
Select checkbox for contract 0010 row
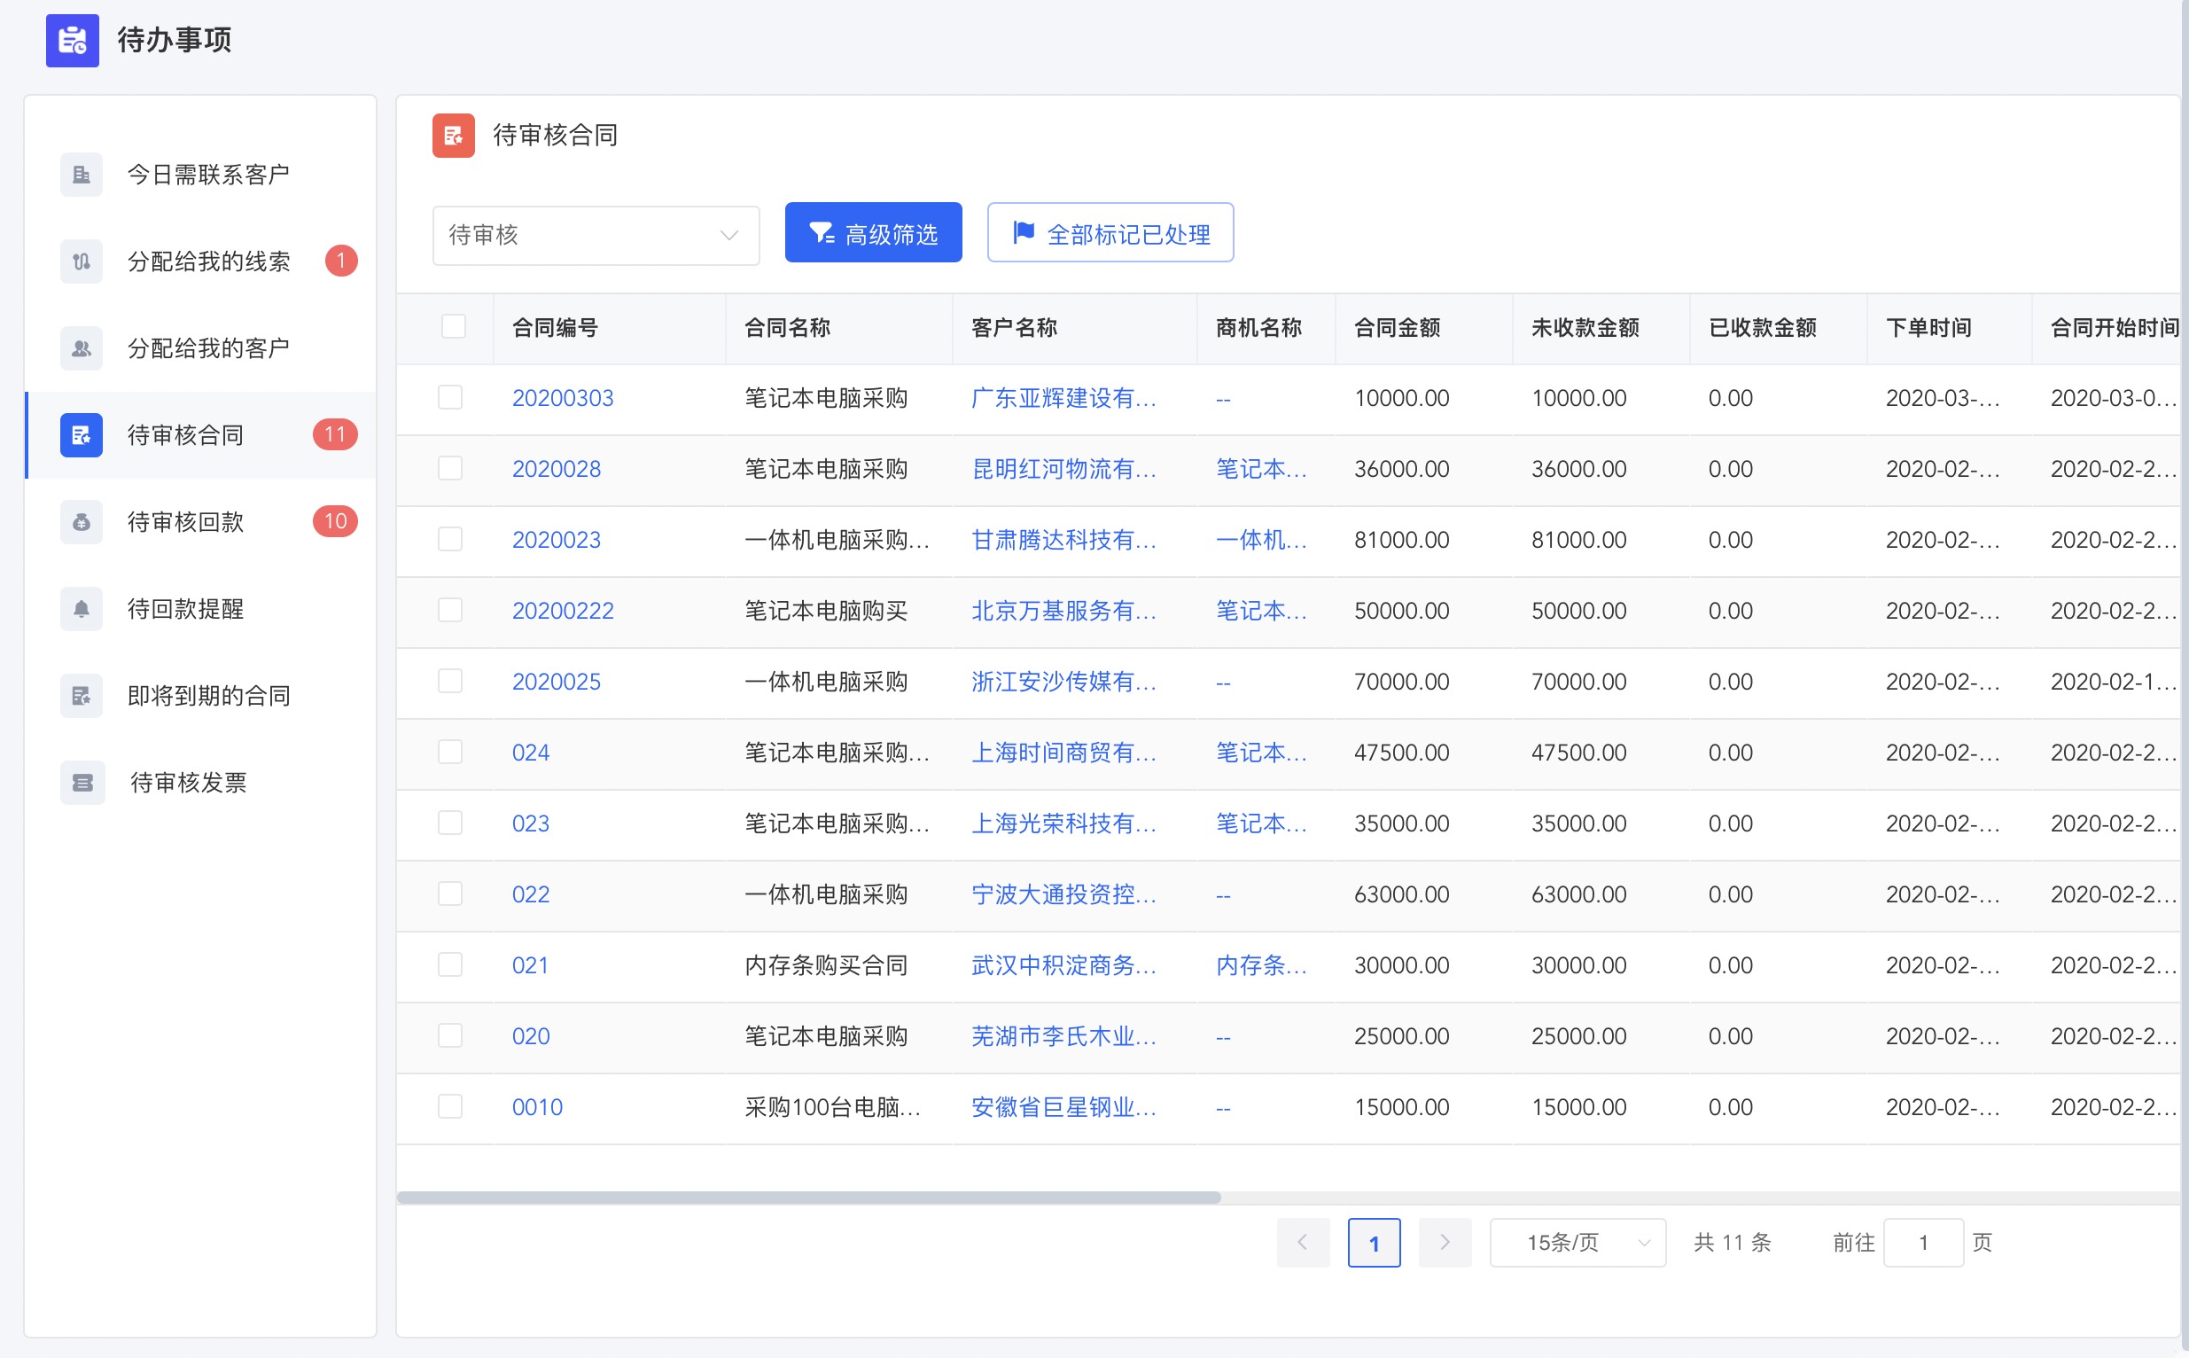(450, 1105)
